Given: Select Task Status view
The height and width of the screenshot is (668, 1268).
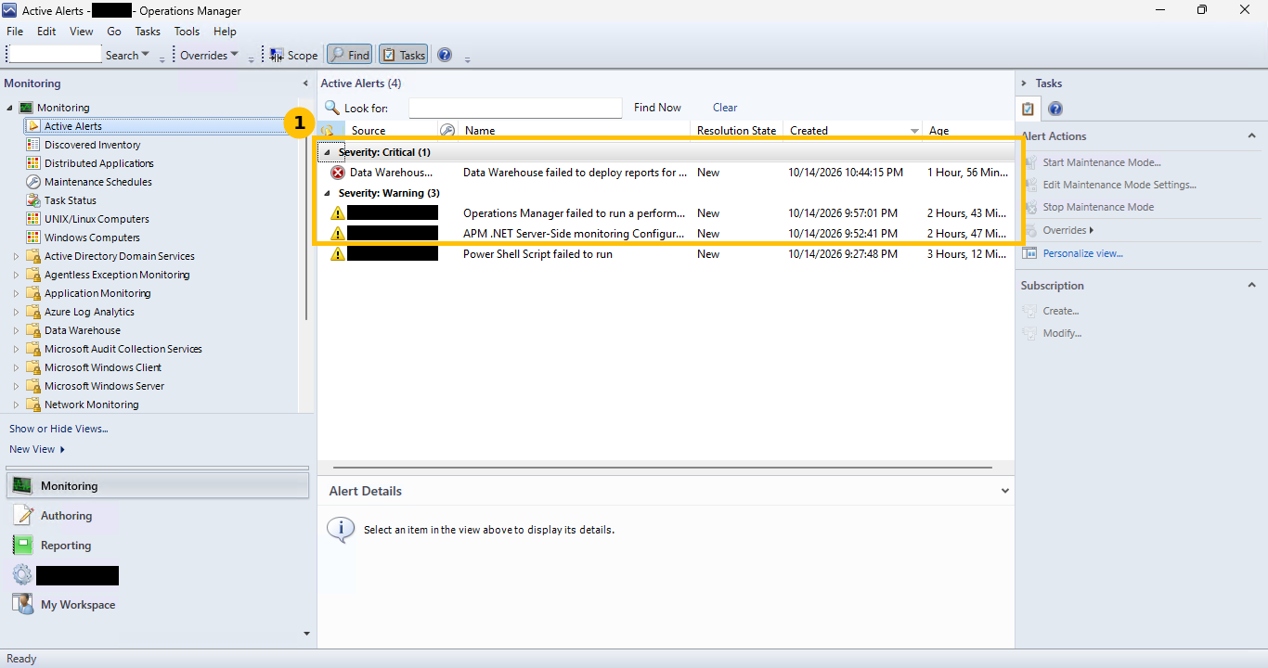Looking at the screenshot, I should click(x=70, y=200).
